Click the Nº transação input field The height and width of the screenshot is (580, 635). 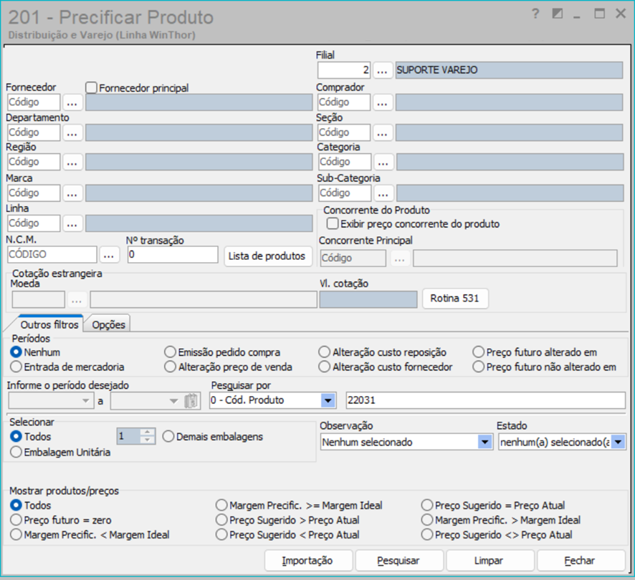(173, 255)
